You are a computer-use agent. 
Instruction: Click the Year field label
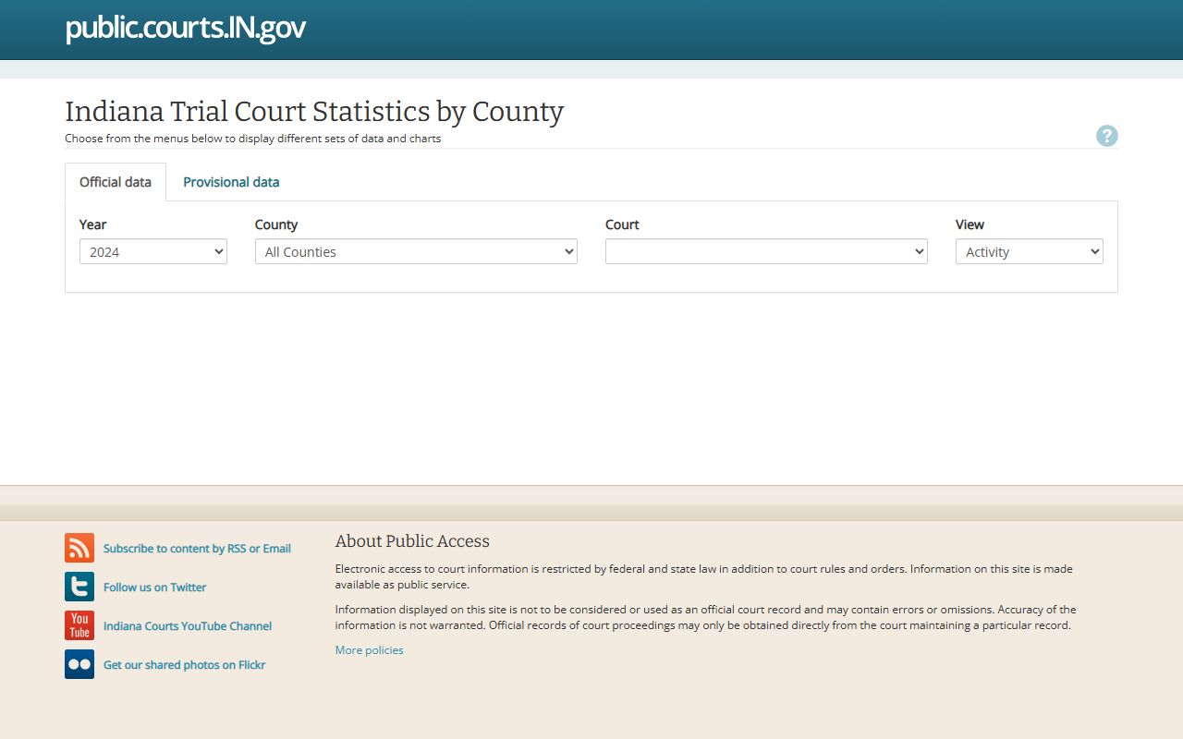pos(92,224)
